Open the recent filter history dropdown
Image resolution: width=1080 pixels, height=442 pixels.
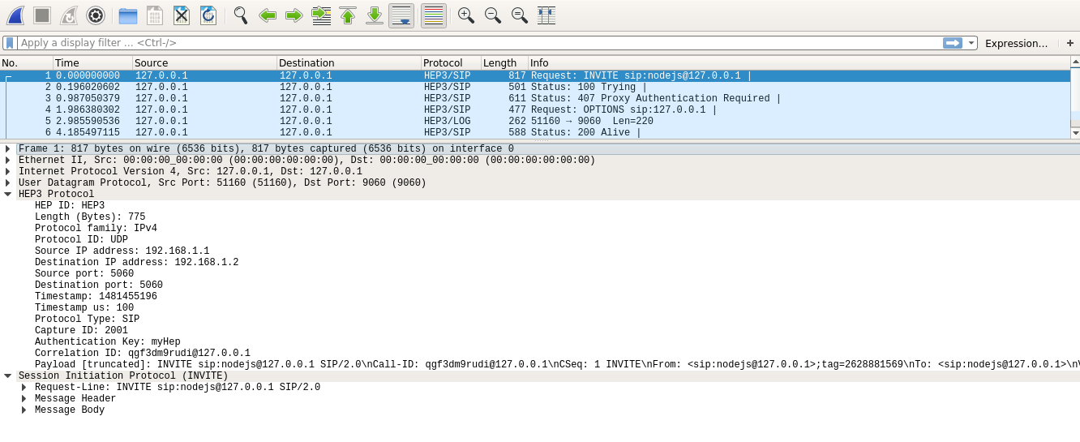971,43
